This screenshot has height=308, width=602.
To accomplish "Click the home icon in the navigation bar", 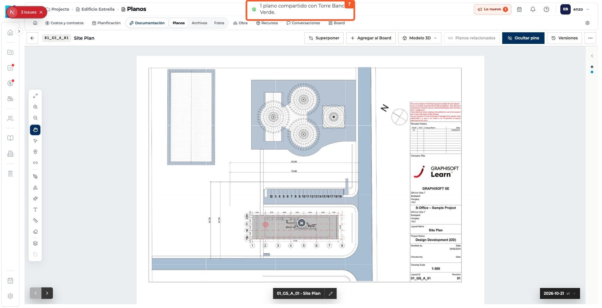I will 35,23.
